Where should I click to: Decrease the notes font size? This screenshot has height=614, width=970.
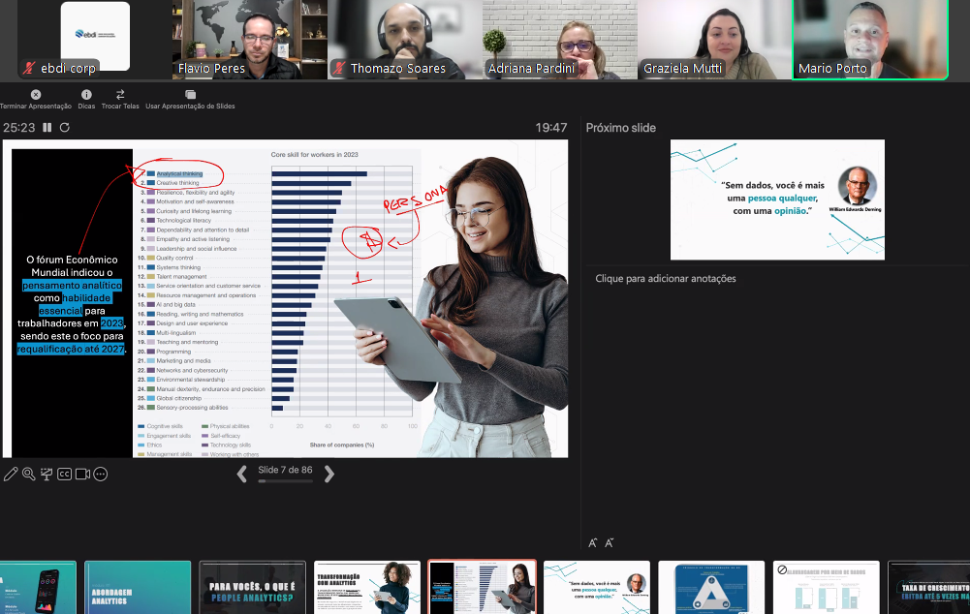coord(609,543)
